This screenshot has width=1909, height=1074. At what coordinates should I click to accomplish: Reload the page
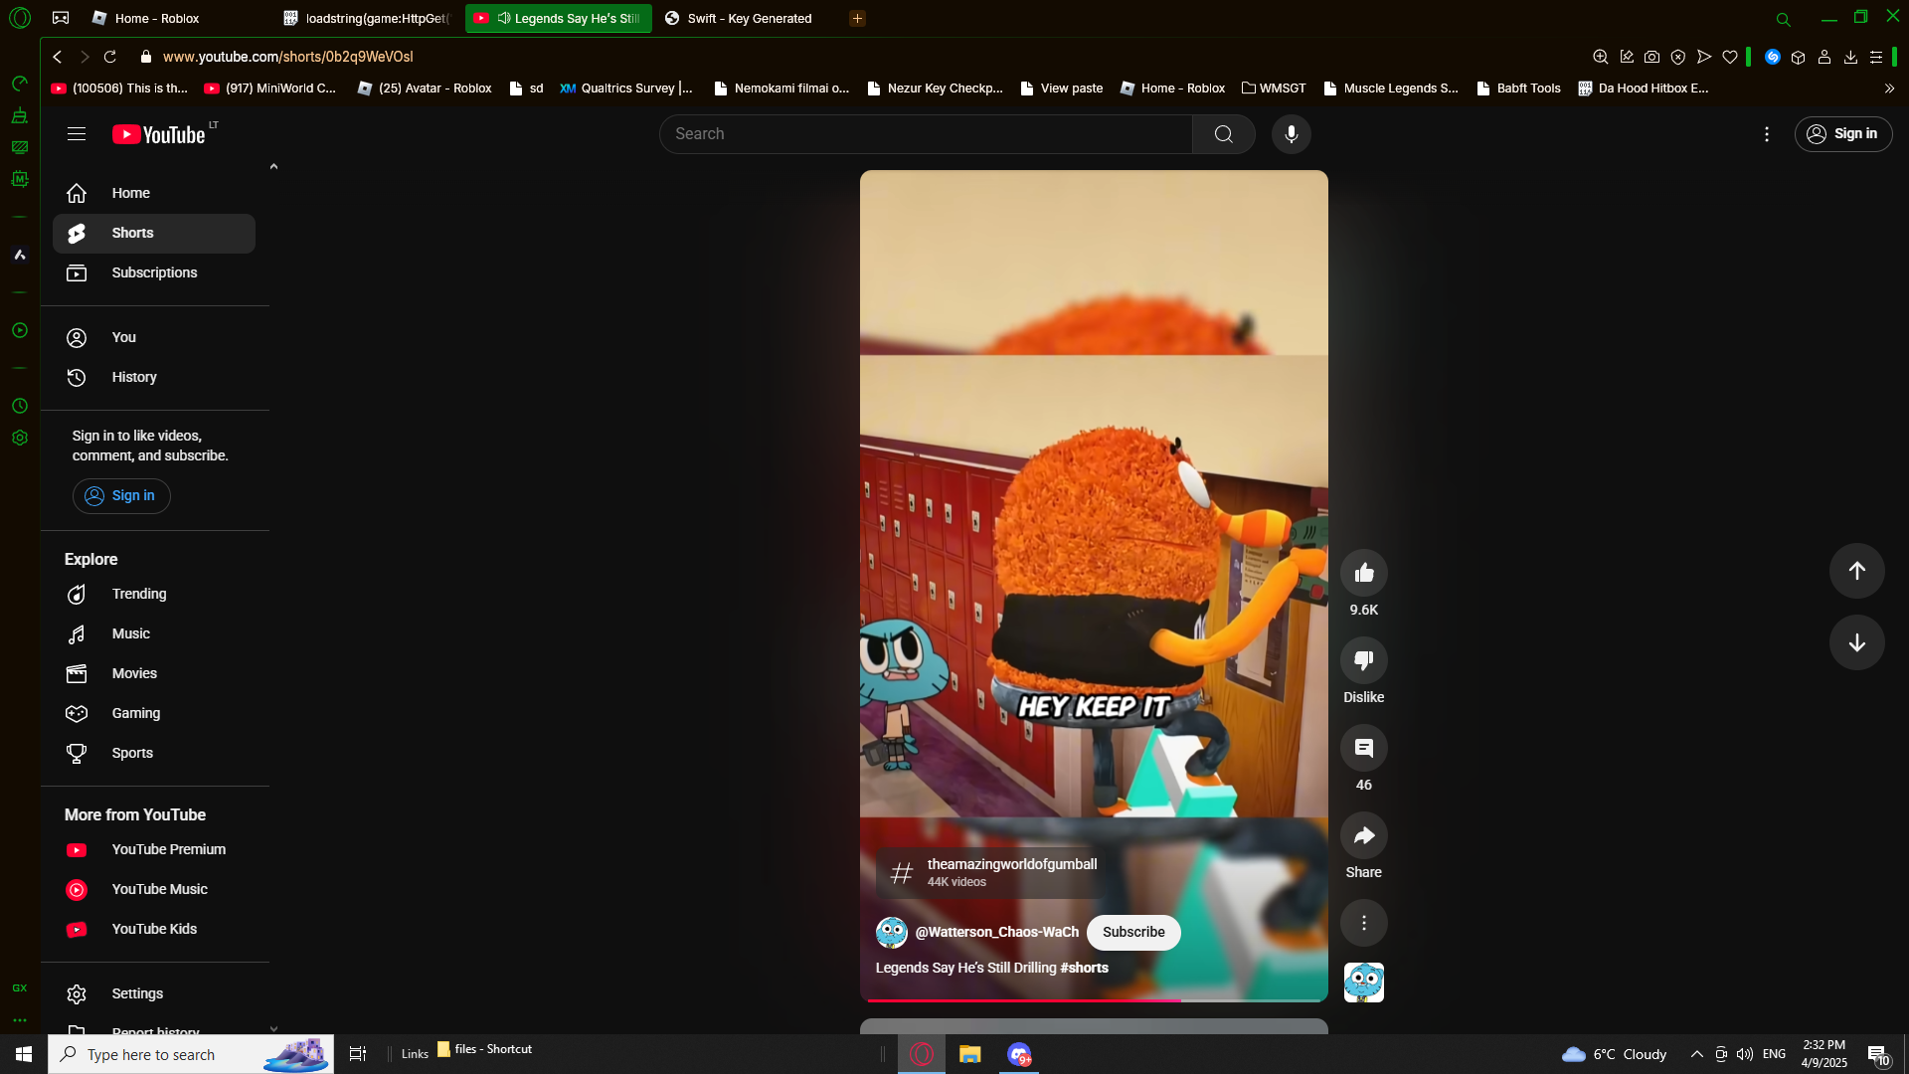(x=110, y=57)
